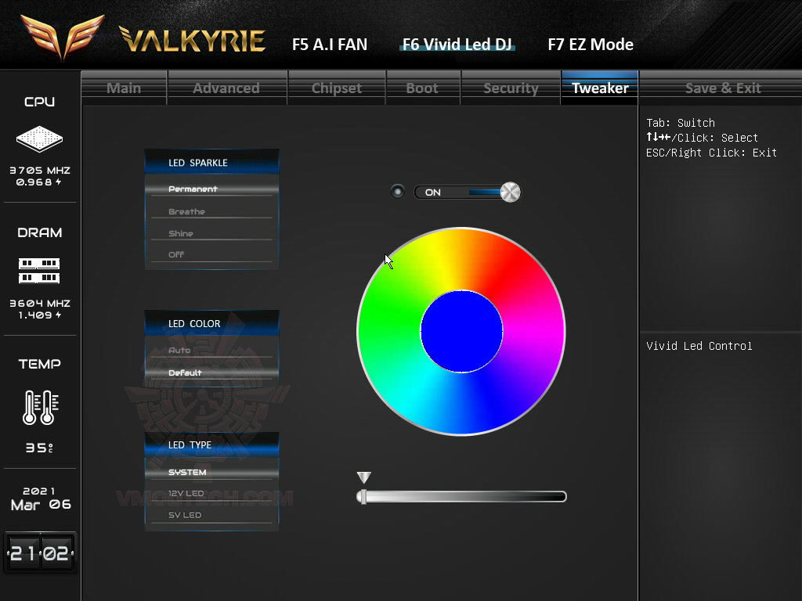Open F6 Vivid Led DJ
802x601 pixels.
(x=457, y=45)
